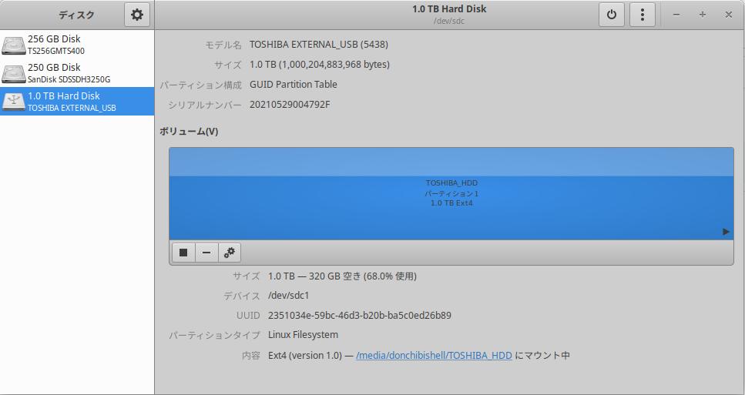Click the device path /dev/sdc1
The image size is (745, 395).
(x=288, y=296)
